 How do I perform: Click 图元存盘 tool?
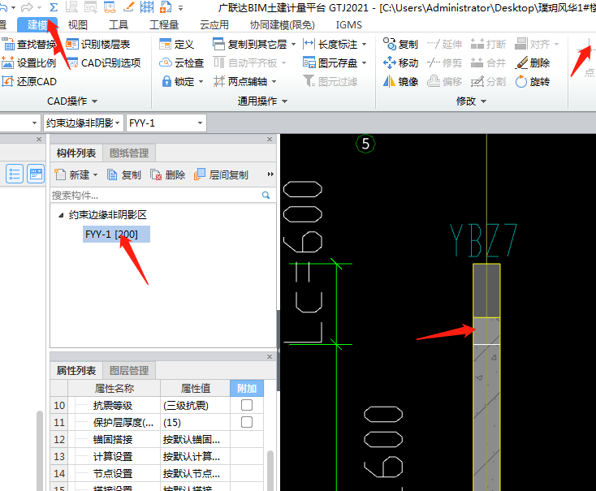[330, 63]
